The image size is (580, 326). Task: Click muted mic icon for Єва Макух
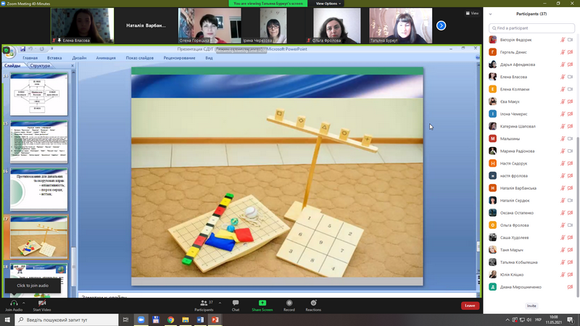tap(563, 101)
